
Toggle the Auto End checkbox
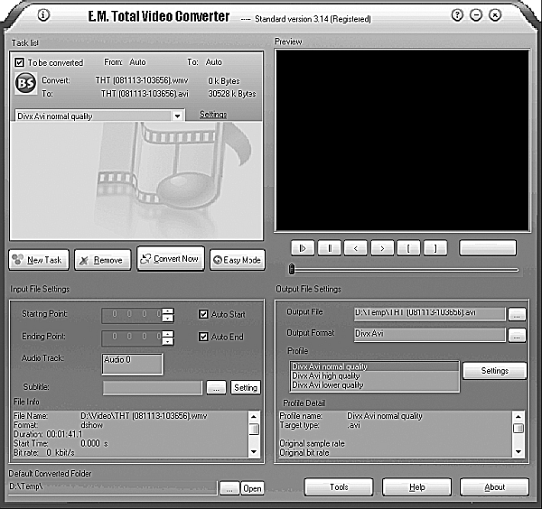tap(203, 337)
